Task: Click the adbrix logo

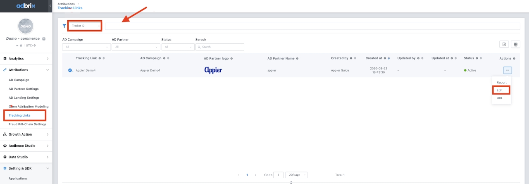Action: pyautogui.click(x=25, y=6)
